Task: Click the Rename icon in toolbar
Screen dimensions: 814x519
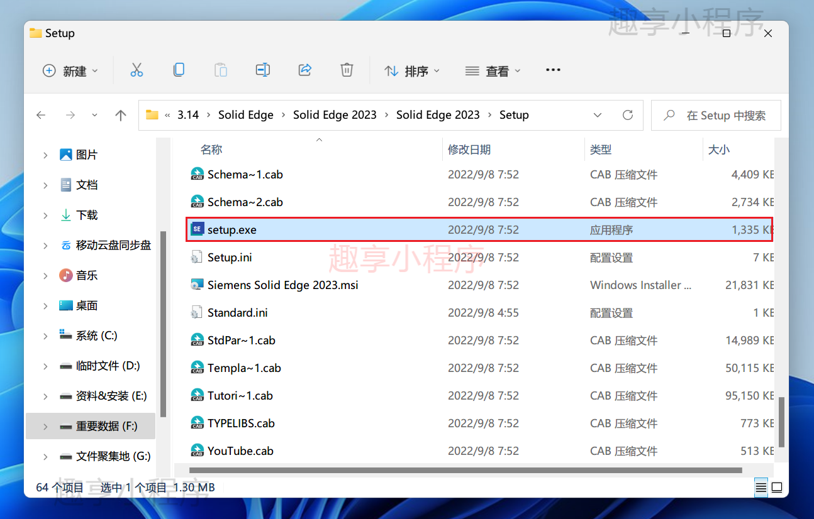Action: click(263, 70)
